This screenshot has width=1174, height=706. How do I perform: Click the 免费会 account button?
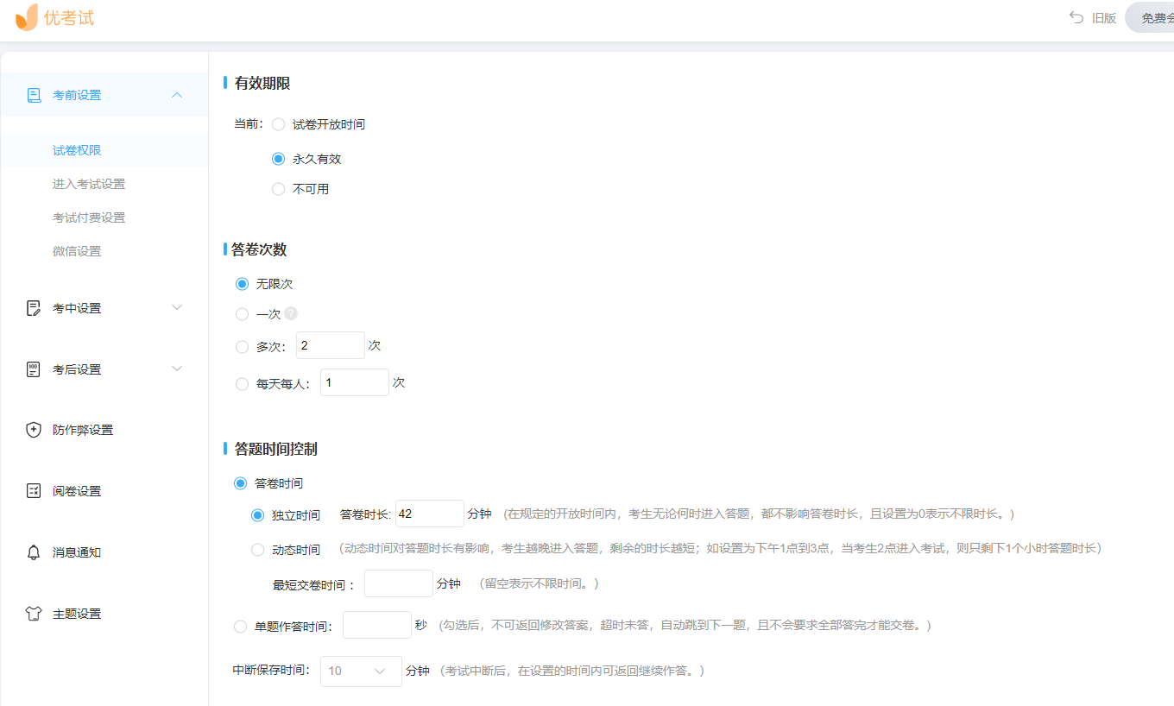1150,18
